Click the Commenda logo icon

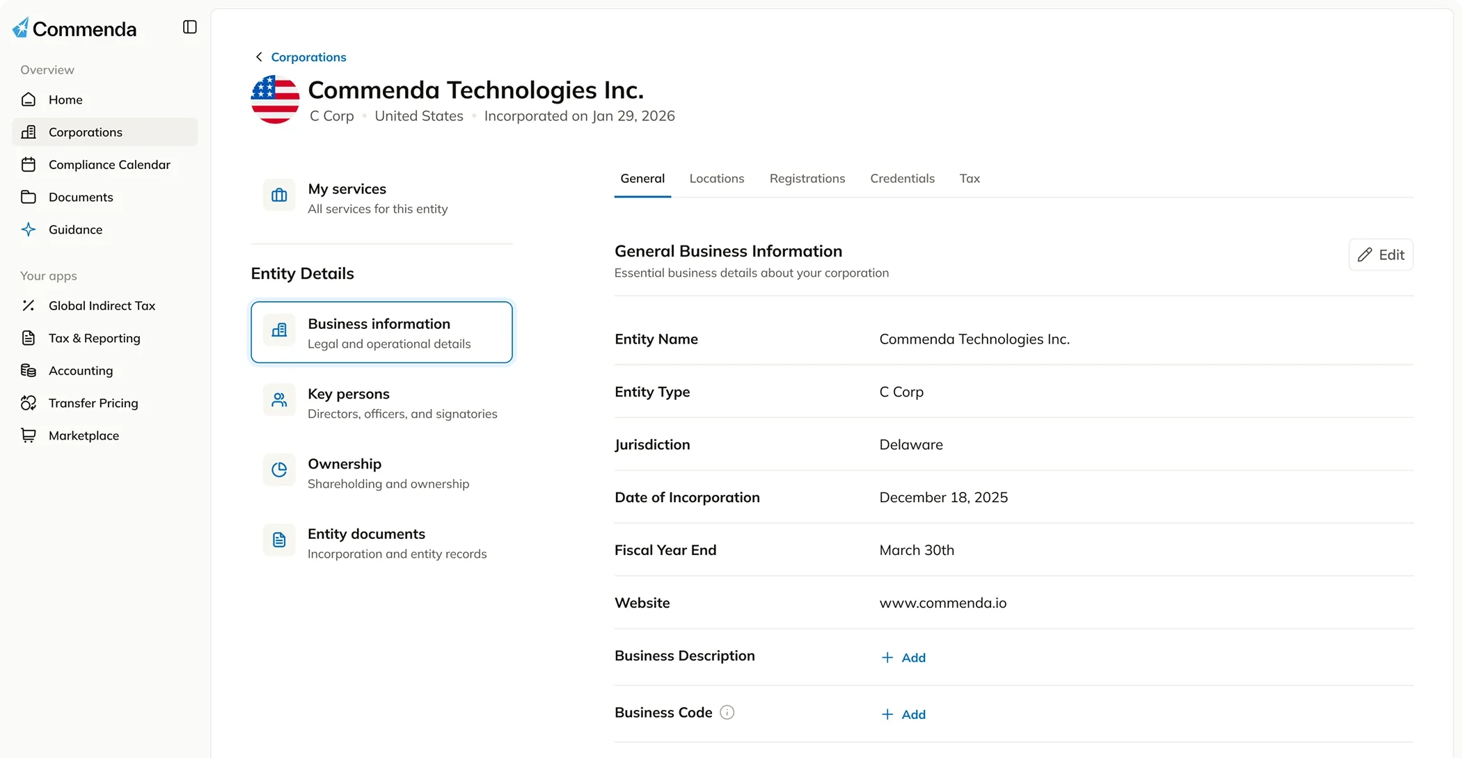pyautogui.click(x=21, y=28)
